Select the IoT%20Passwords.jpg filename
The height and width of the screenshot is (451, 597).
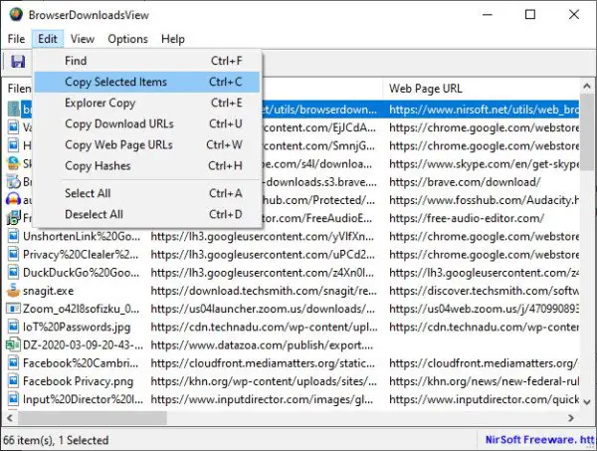tap(77, 327)
